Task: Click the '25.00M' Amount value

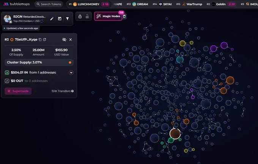Action: pos(38,50)
